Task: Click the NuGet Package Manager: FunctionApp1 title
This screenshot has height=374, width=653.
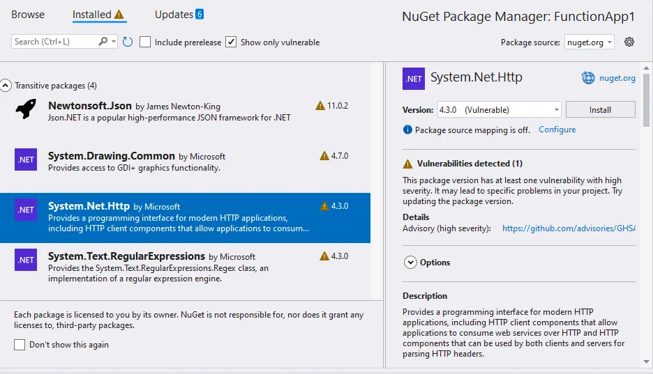Action: 518,17
